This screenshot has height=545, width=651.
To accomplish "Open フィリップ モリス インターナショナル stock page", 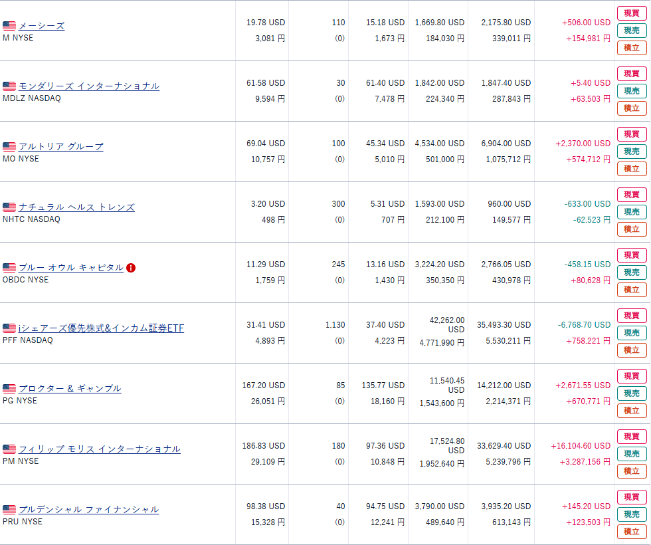I will 99,449.
